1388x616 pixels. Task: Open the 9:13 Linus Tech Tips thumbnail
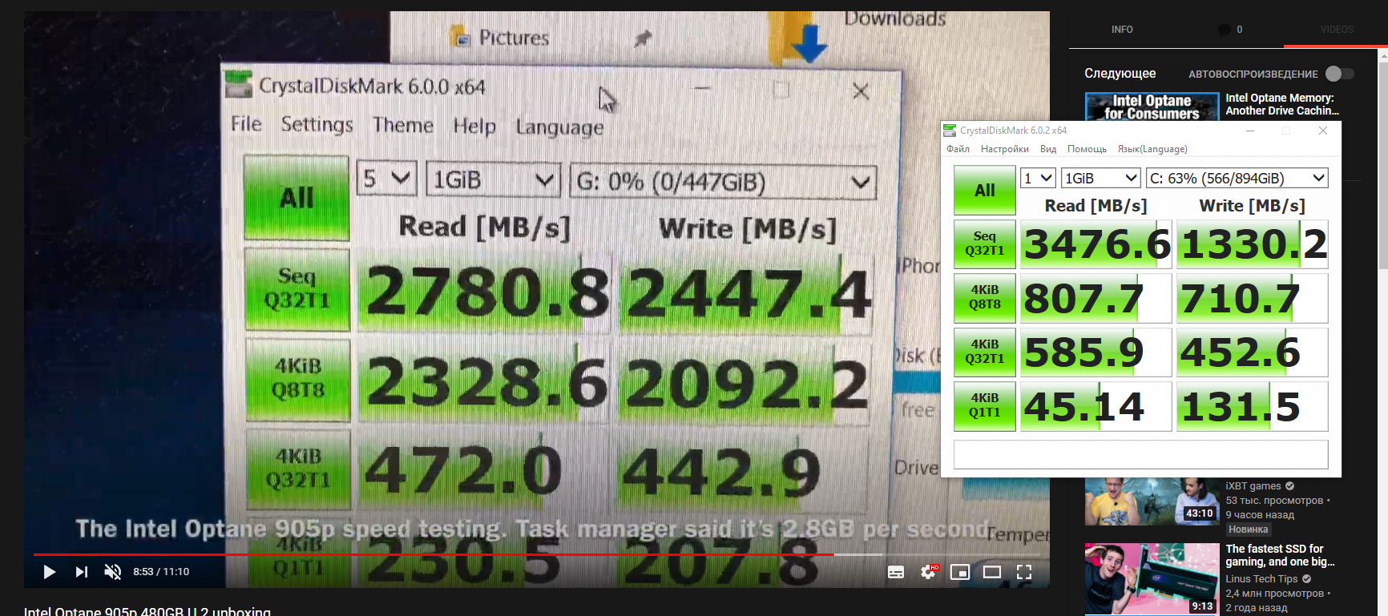pos(1152,579)
